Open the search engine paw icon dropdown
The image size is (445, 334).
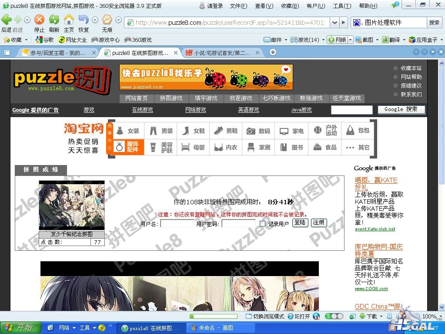point(358,23)
